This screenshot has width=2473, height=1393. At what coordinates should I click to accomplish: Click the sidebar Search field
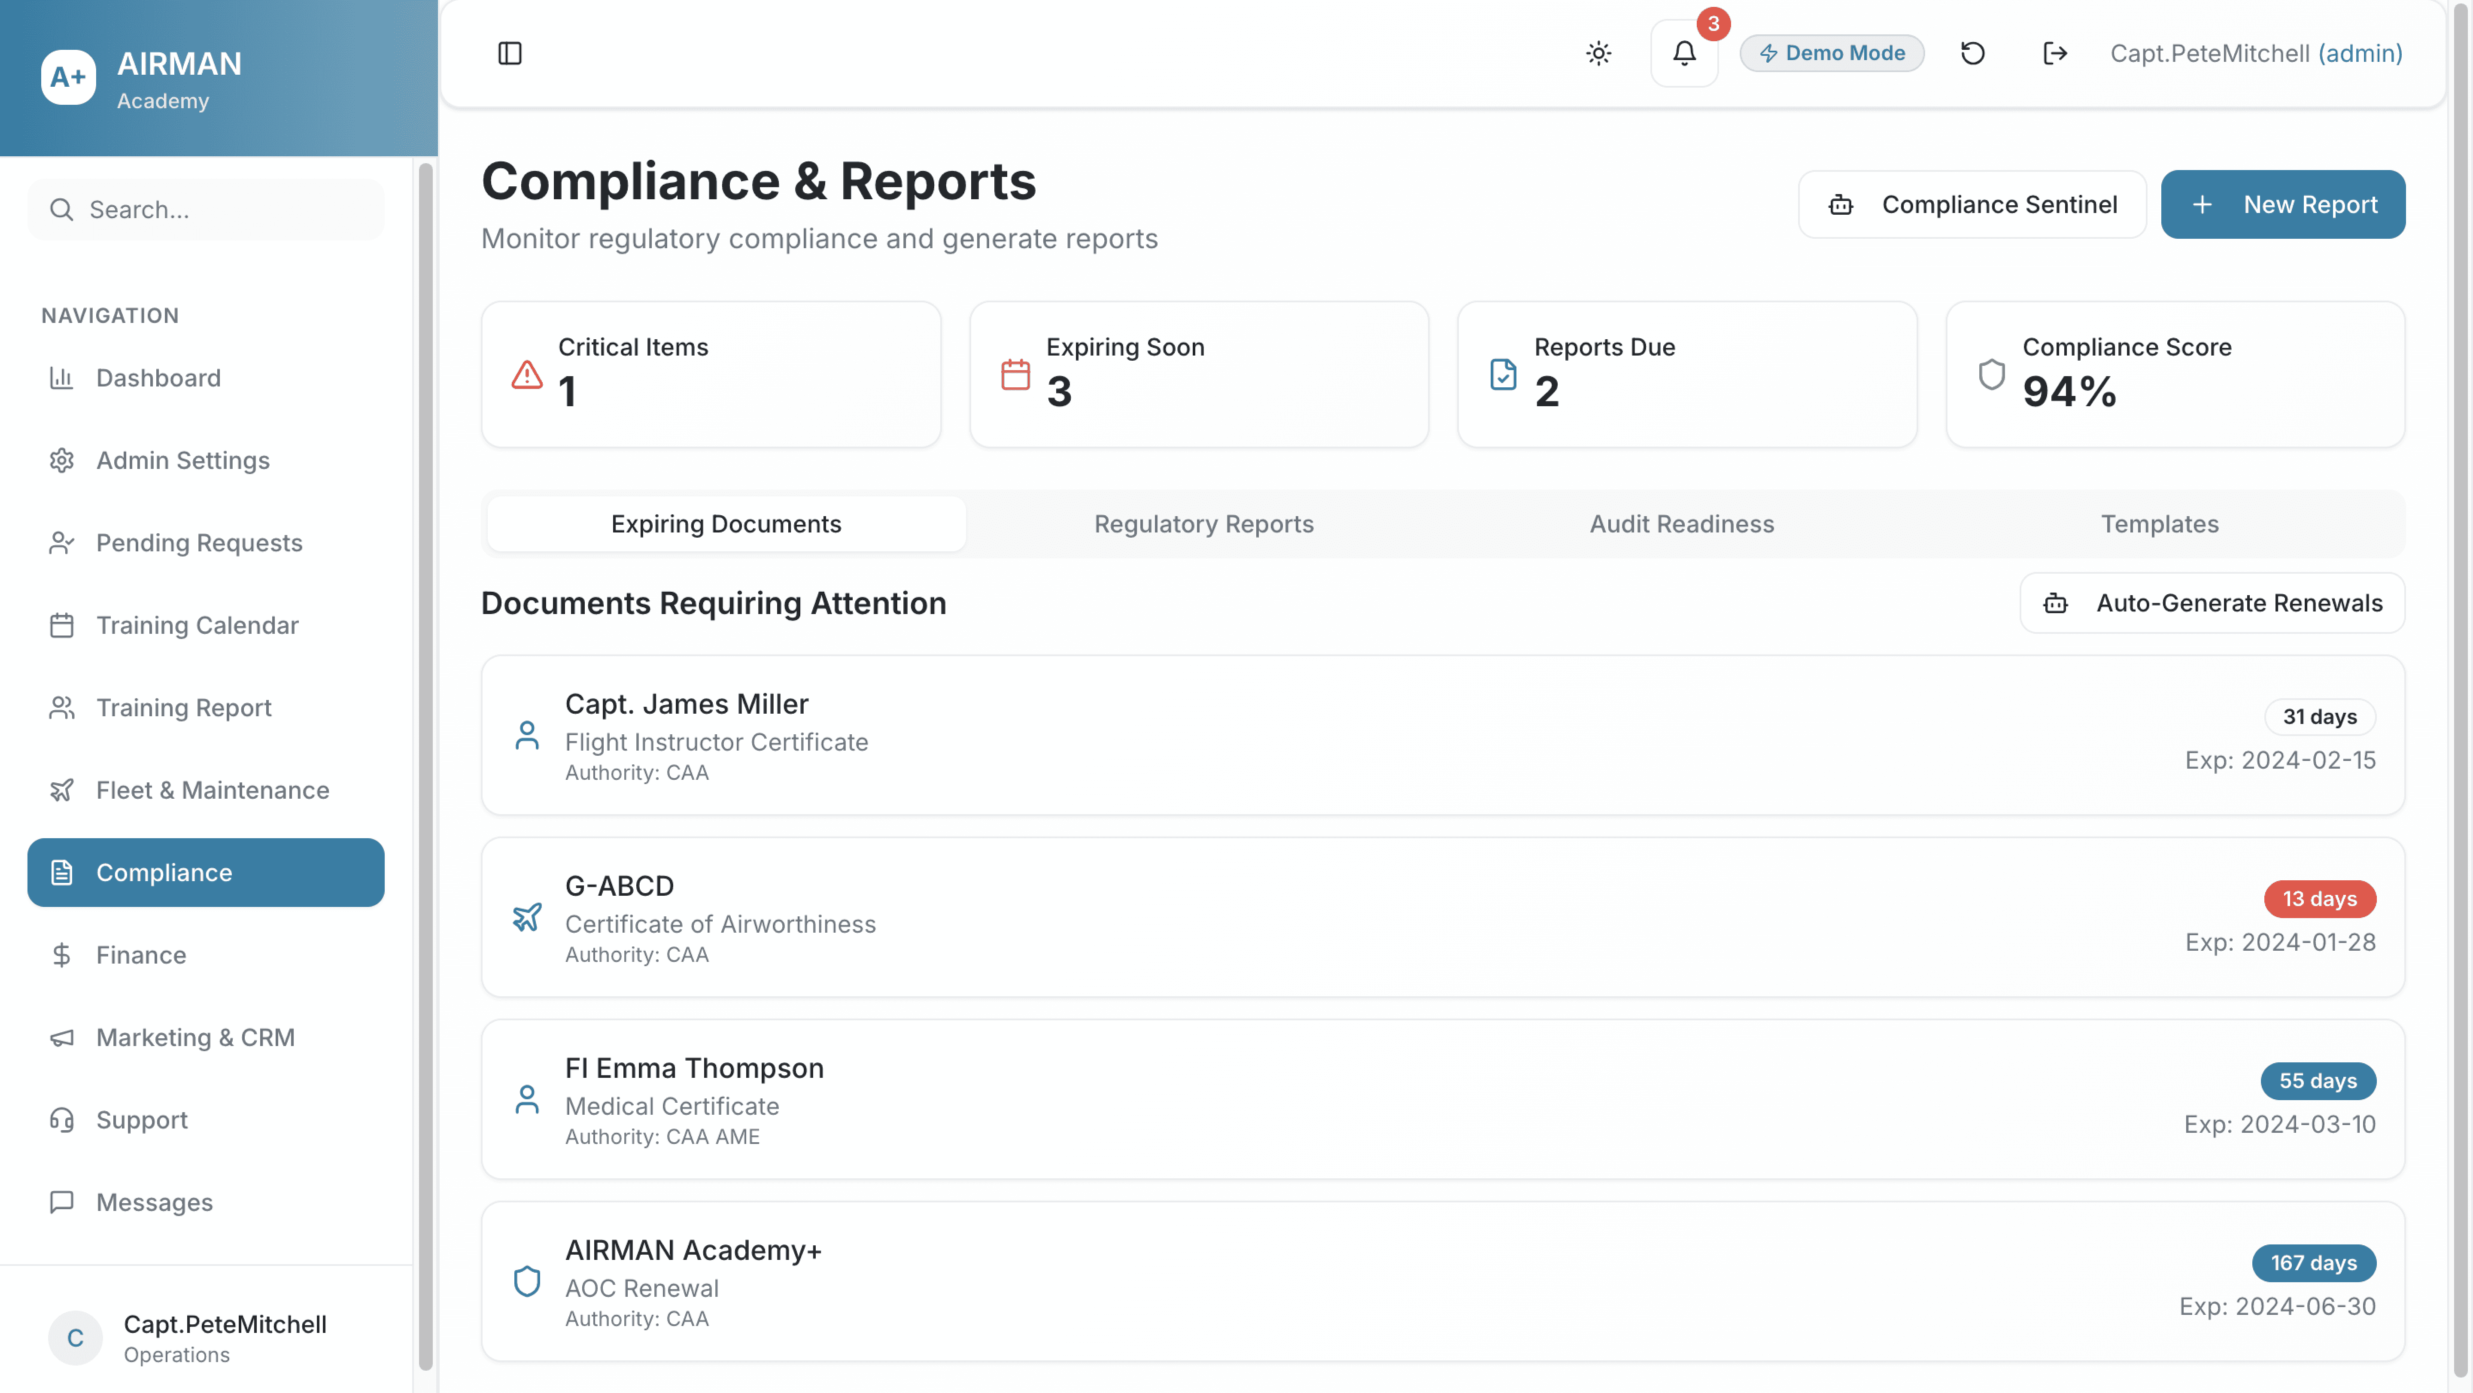pyautogui.click(x=207, y=209)
